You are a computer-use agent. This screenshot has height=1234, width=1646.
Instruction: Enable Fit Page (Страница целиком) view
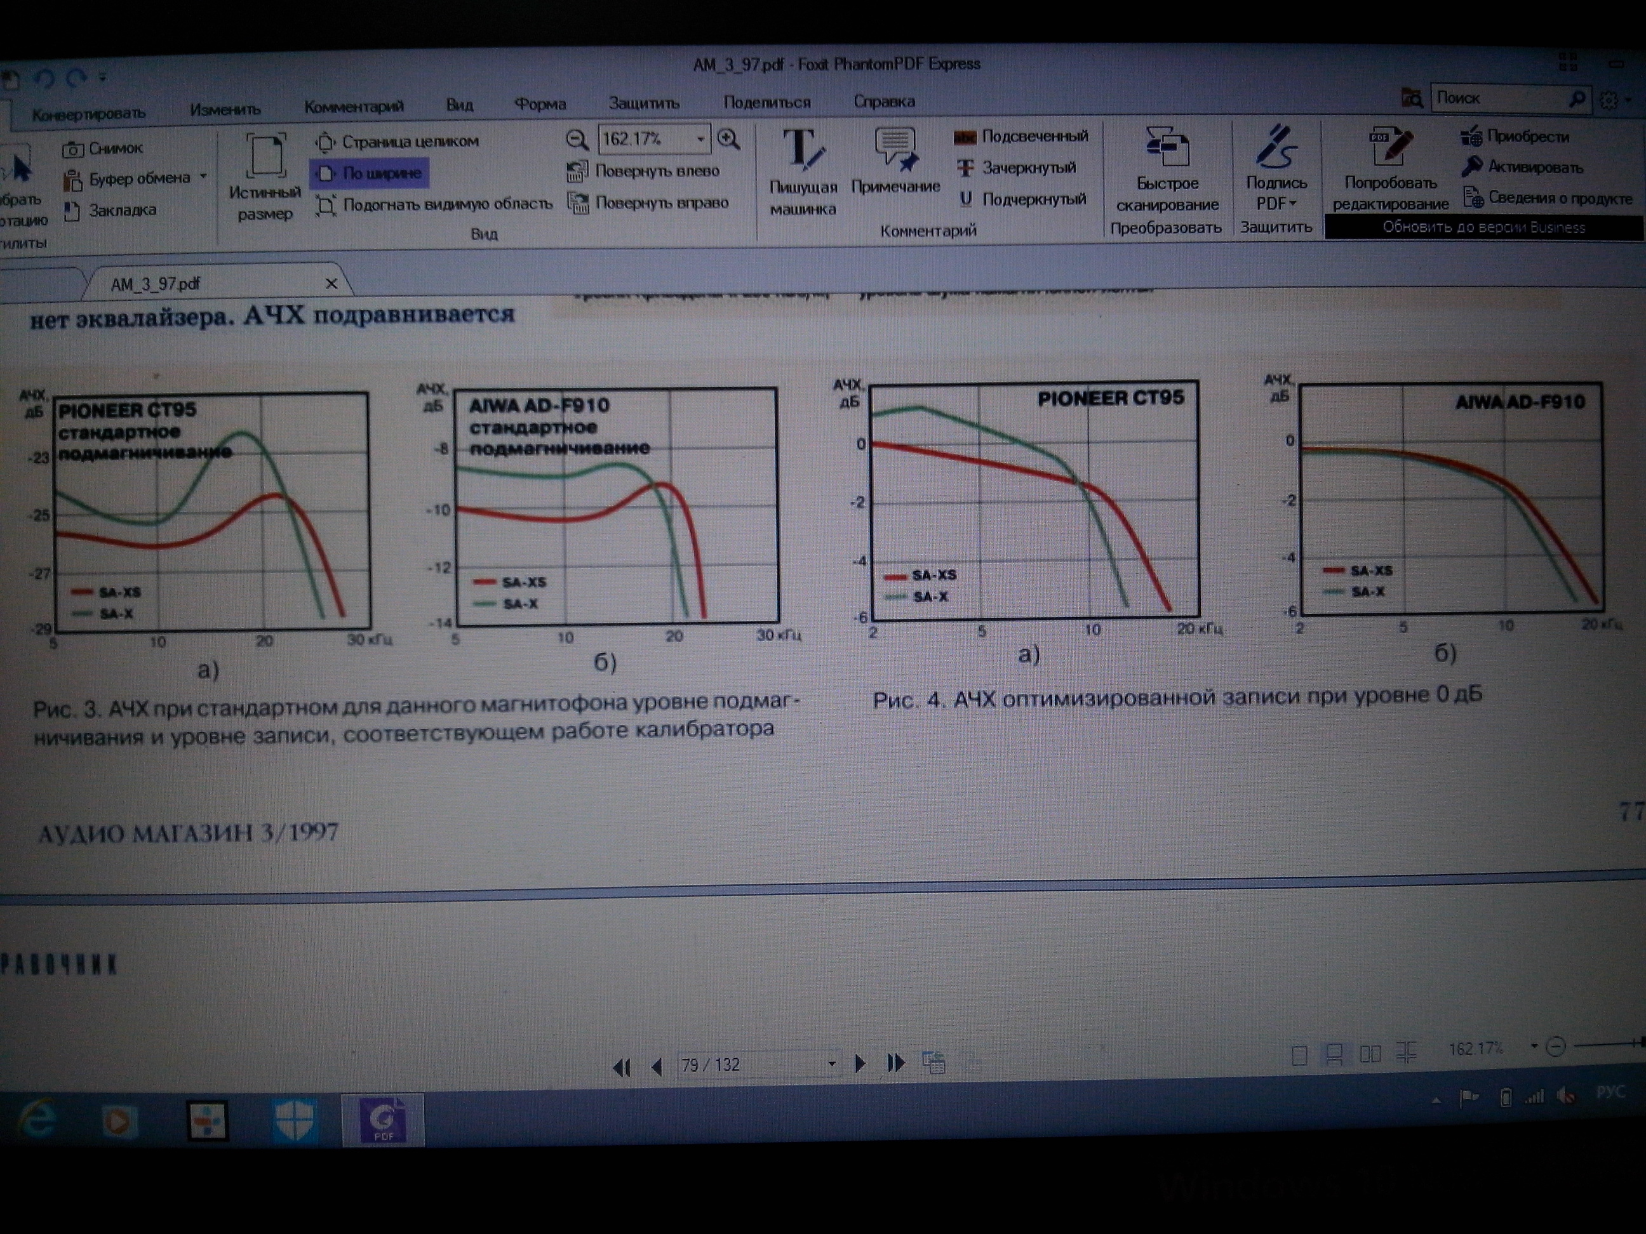(397, 142)
